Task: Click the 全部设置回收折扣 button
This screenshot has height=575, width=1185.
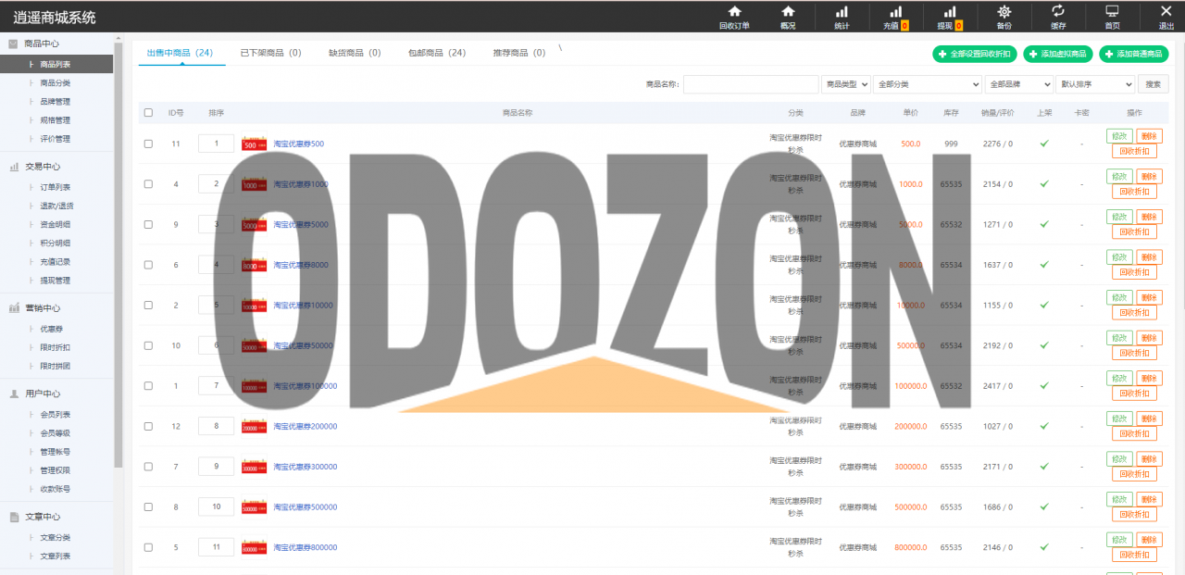Action: pos(975,54)
